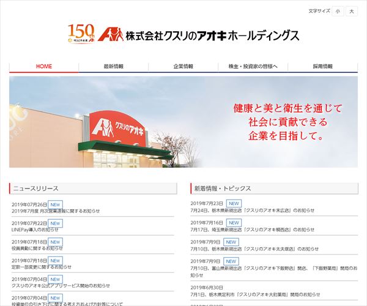Click the 150th anniversary logo
The width and height of the screenshot is (367, 306).
click(81, 34)
